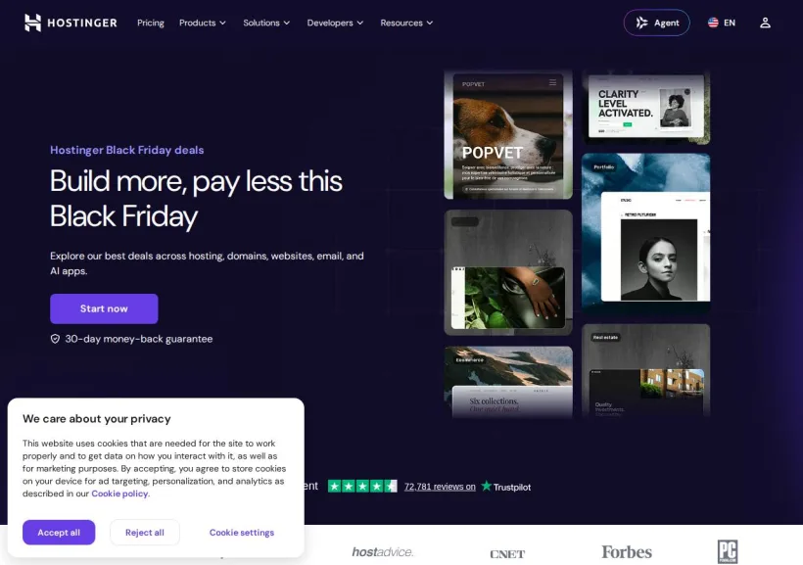Viewport: 803px width, 565px height.
Task: Go to the Pricing page
Action: click(151, 23)
